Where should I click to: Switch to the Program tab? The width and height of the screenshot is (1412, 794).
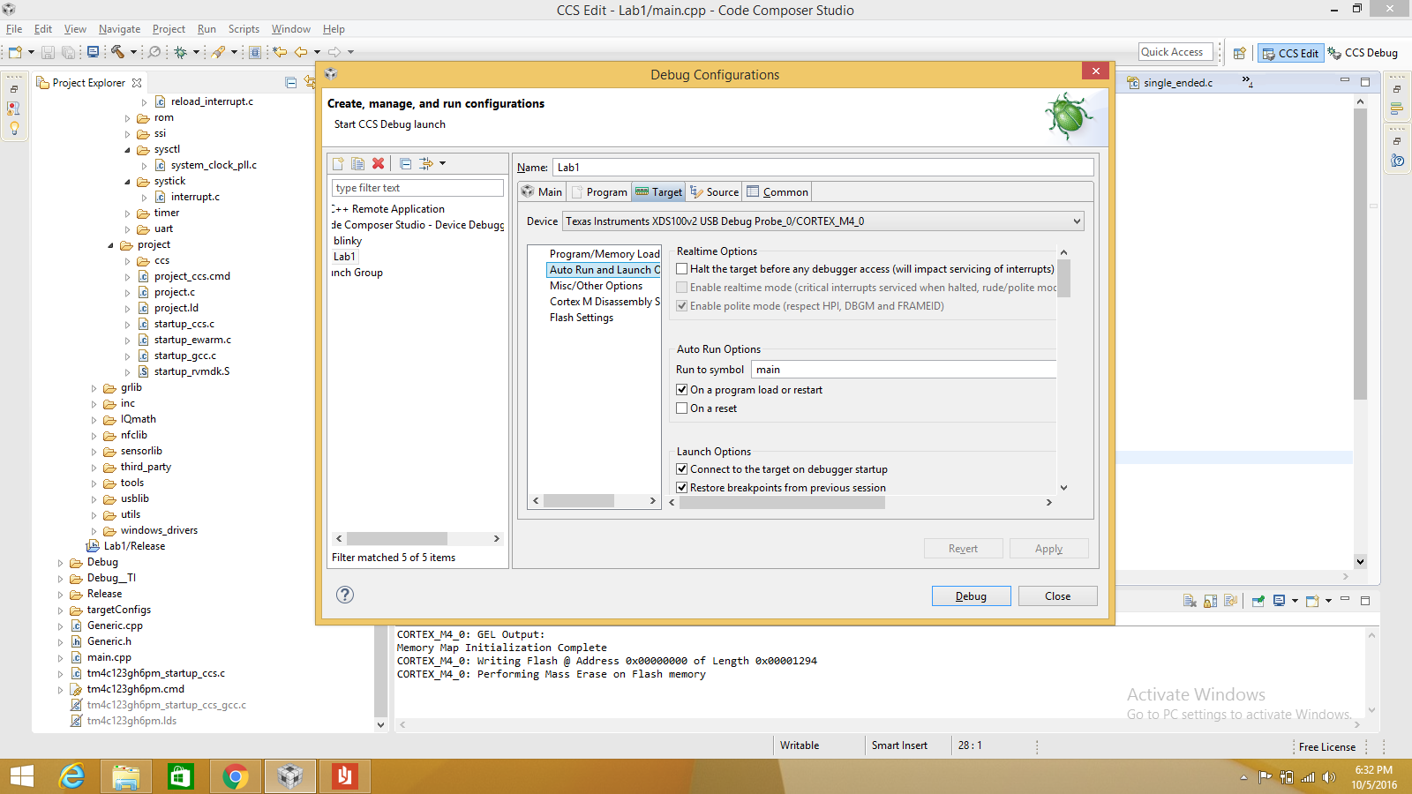coord(599,191)
